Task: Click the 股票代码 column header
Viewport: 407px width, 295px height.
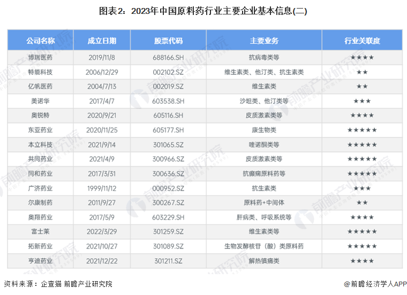Action: pos(168,41)
